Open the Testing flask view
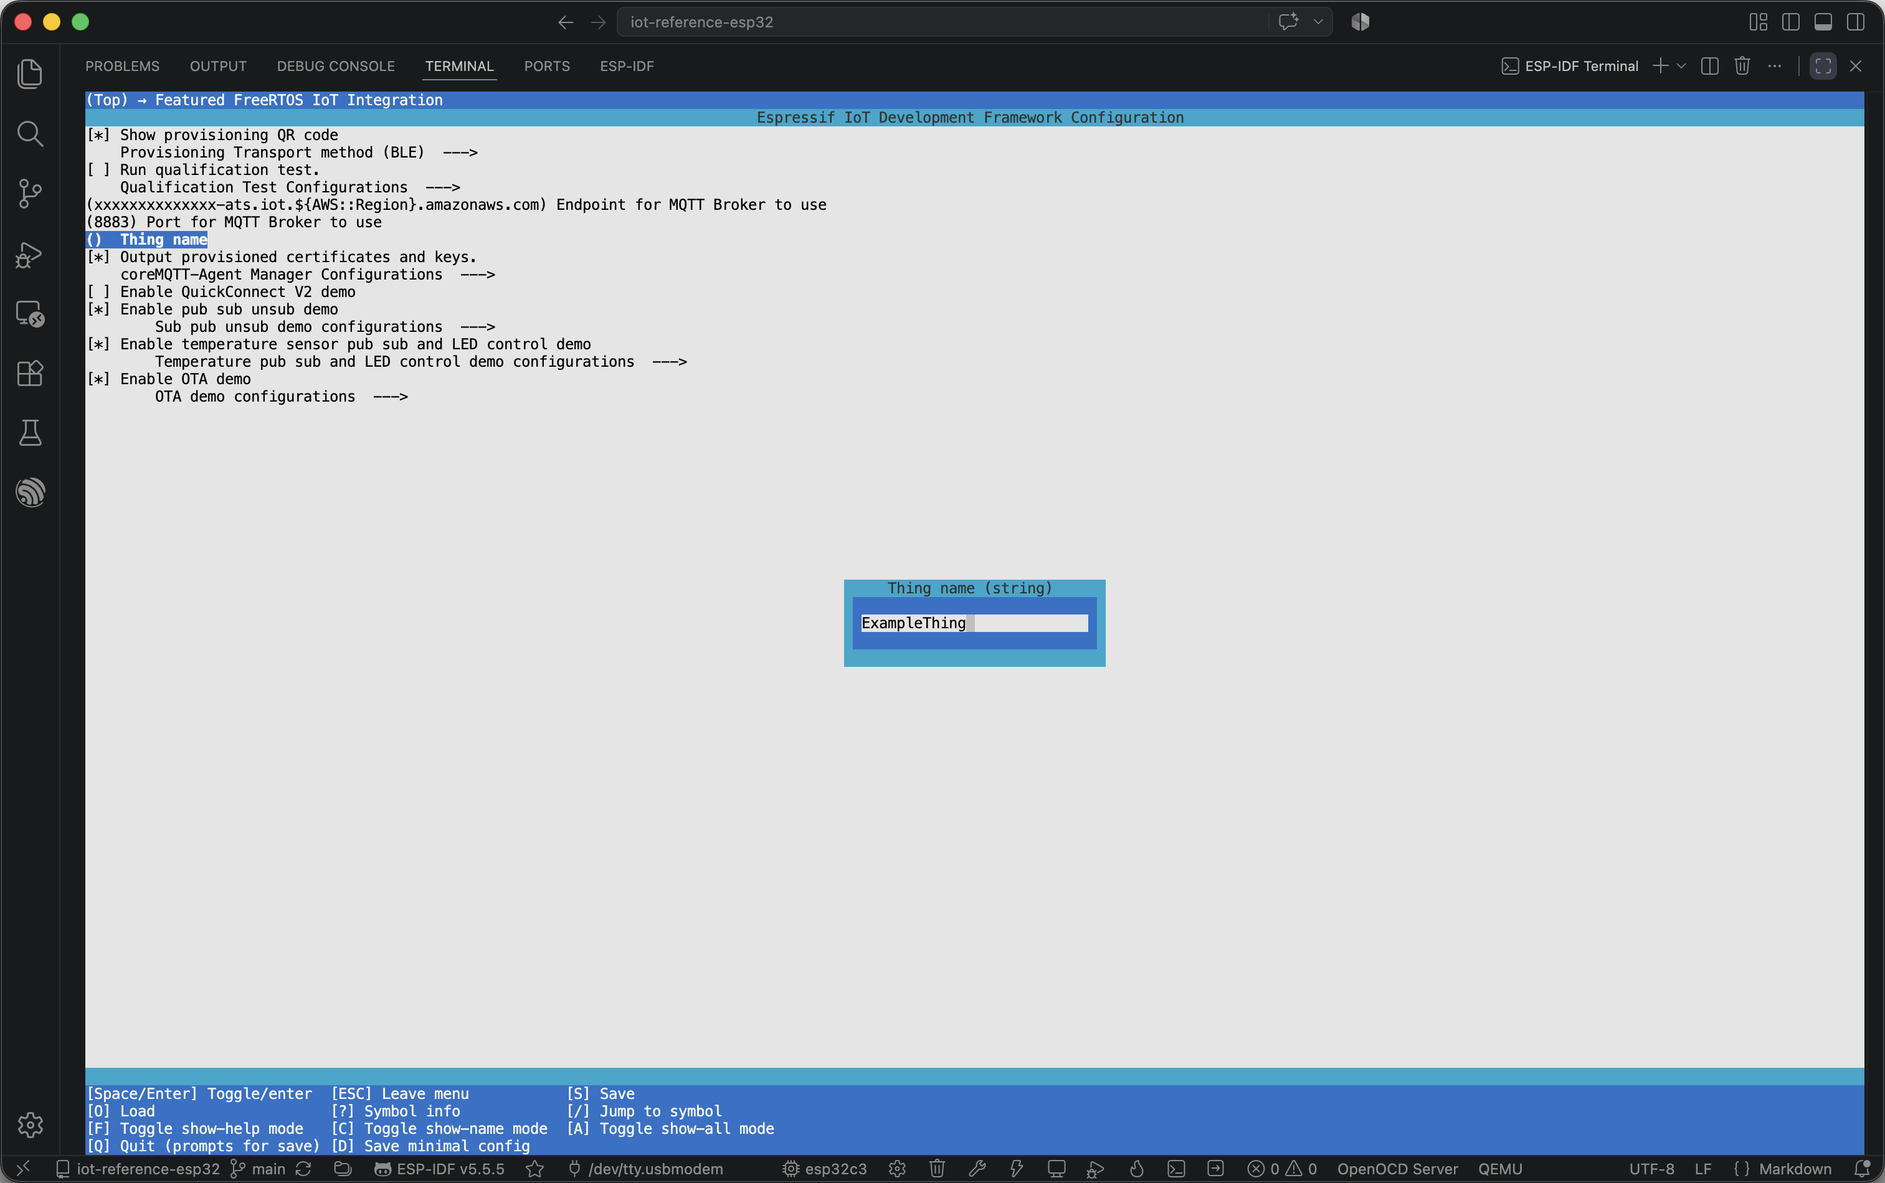The width and height of the screenshot is (1885, 1183). pyautogui.click(x=30, y=433)
